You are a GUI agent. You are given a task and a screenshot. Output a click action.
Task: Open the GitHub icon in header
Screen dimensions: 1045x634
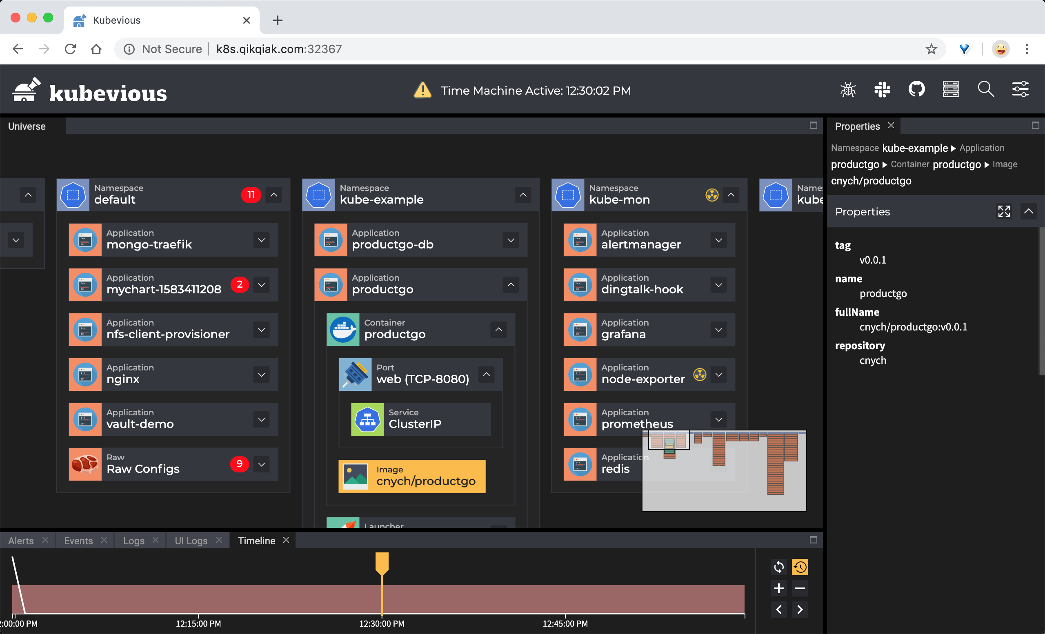tap(916, 89)
